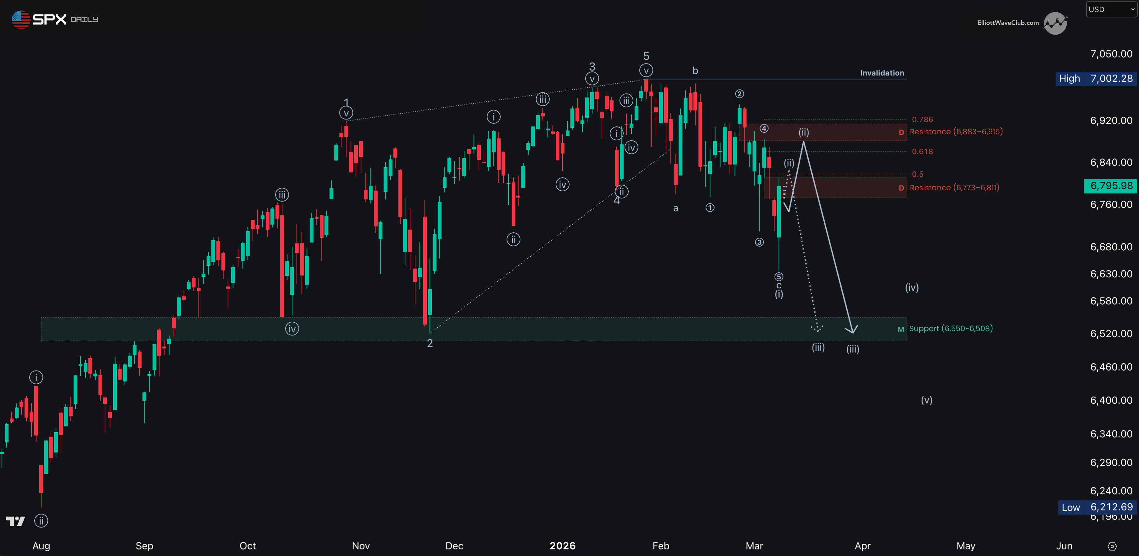Click the red D icon beside upper resistance
This screenshot has height=556, width=1139.
901,132
